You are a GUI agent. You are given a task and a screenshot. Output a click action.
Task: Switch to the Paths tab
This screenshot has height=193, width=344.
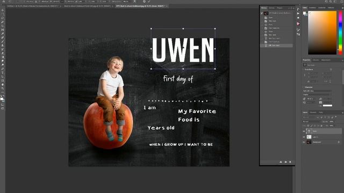tap(321, 113)
